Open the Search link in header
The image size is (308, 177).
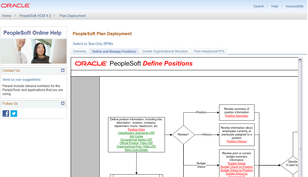coord(259,6)
